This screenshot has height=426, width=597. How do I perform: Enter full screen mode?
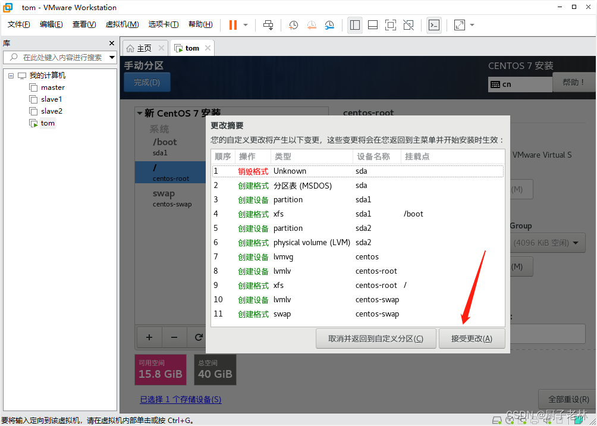pyautogui.click(x=390, y=25)
